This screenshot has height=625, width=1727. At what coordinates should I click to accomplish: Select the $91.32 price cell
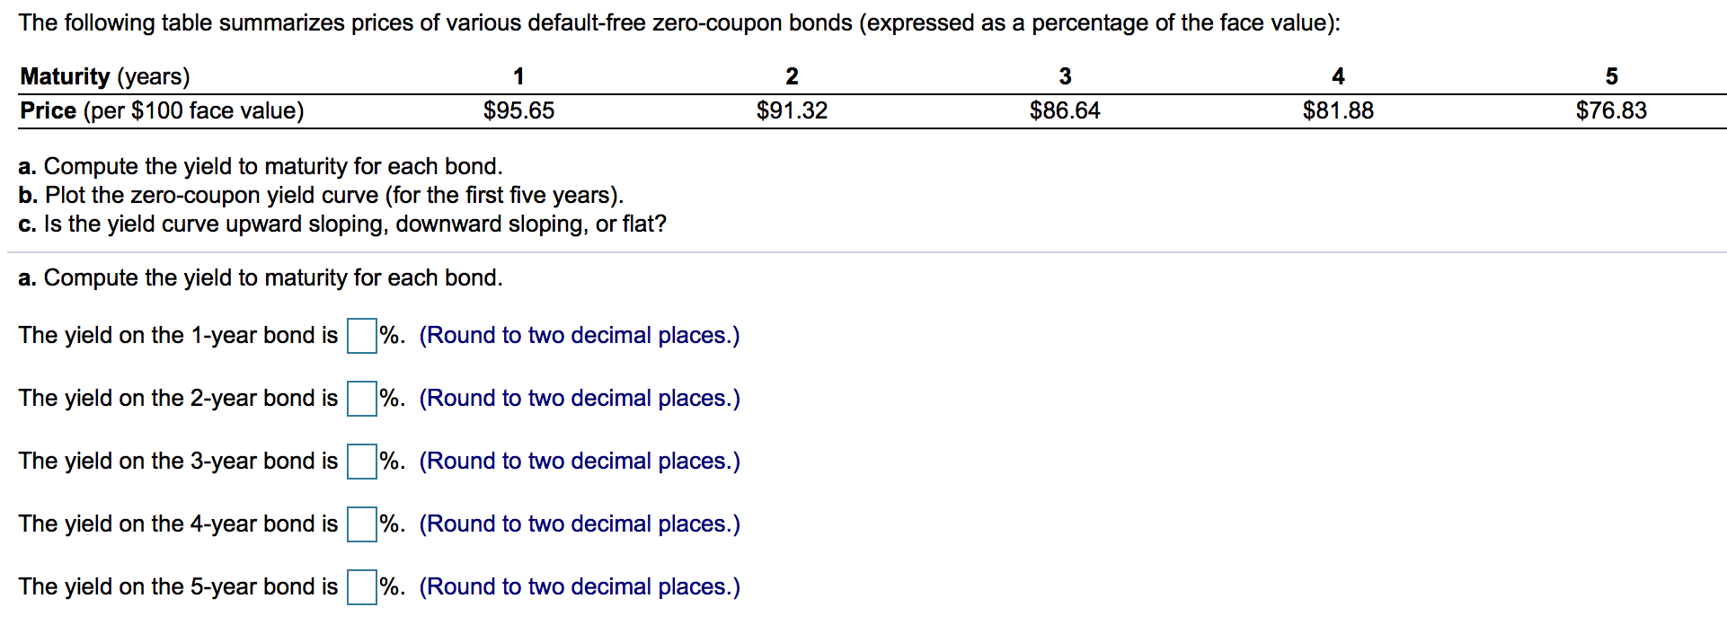792,110
